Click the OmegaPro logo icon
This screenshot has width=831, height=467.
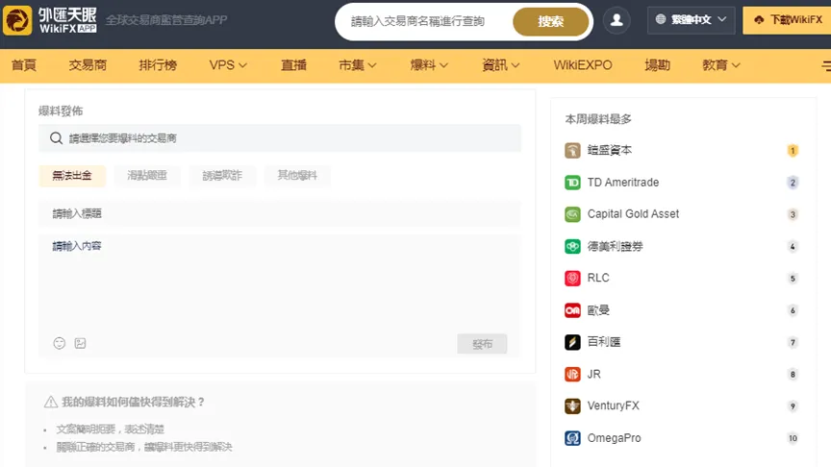[572, 438]
